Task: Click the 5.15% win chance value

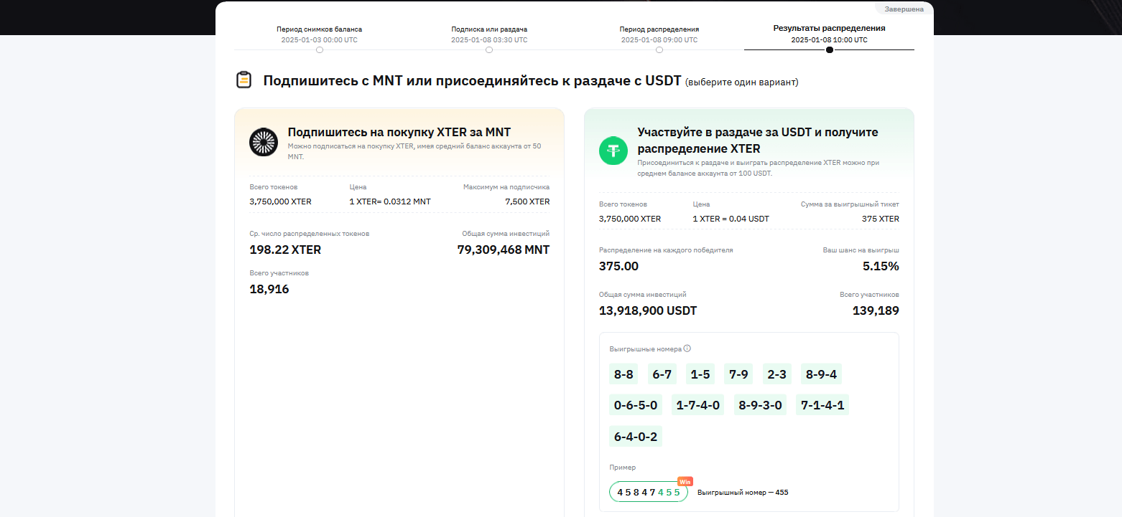Action: pyautogui.click(x=881, y=266)
